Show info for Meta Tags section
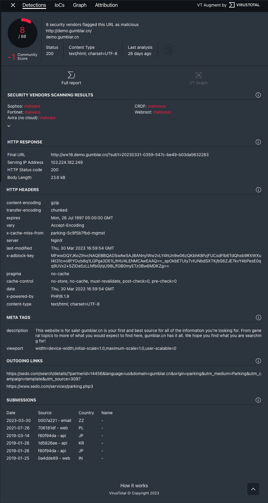 pos(259,317)
